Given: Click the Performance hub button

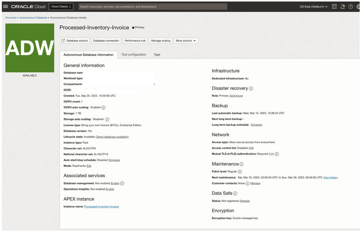Looking at the screenshot, I should click(x=135, y=40).
